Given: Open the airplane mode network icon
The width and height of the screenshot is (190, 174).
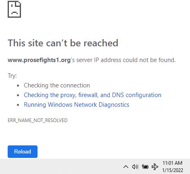Looking at the screenshot, I should (x=155, y=167).
